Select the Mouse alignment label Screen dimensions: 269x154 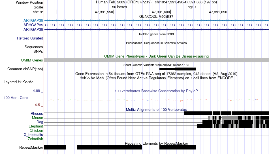pyautogui.click(x=37, y=118)
